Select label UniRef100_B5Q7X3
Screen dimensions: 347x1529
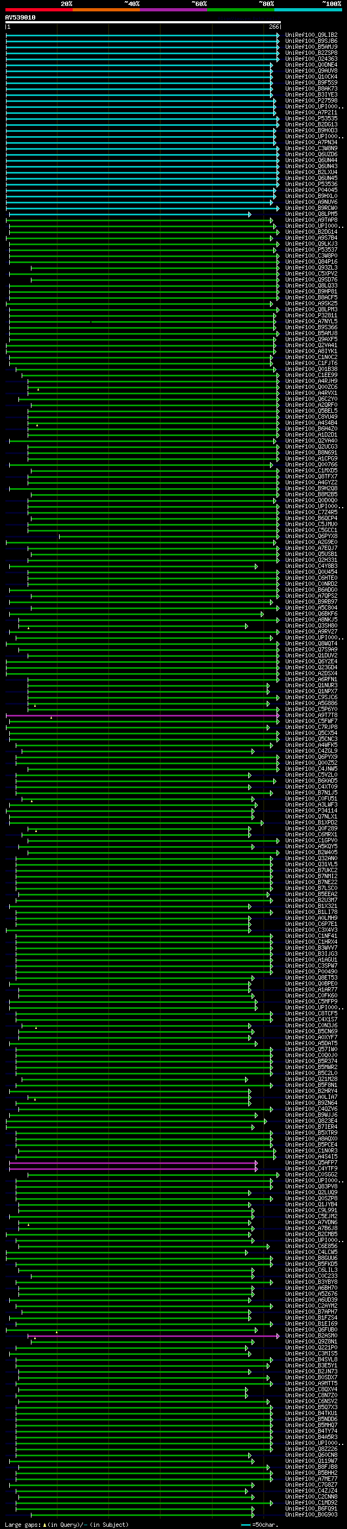pyautogui.click(x=311, y=1408)
